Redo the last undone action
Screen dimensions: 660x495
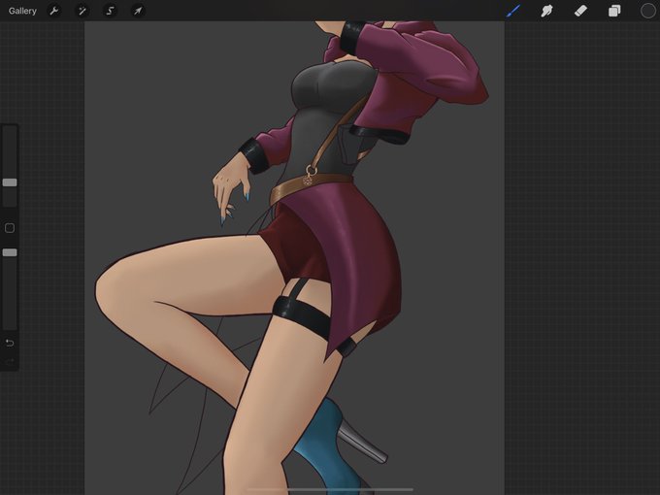pos(10,362)
